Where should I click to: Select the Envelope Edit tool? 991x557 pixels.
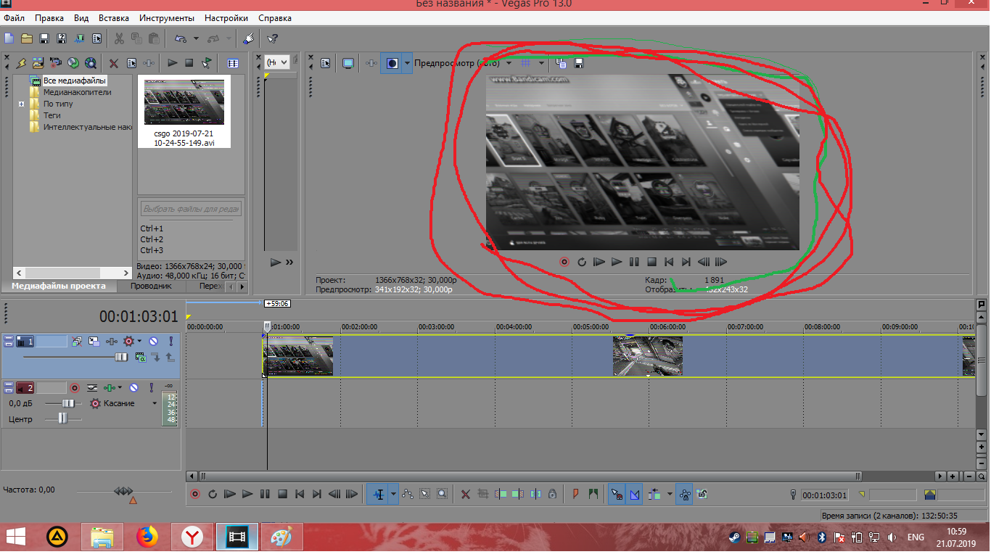point(408,494)
